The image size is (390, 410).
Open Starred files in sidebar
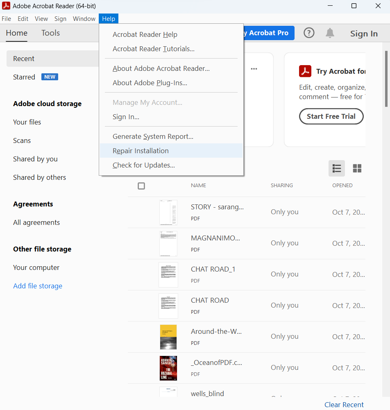(24, 77)
